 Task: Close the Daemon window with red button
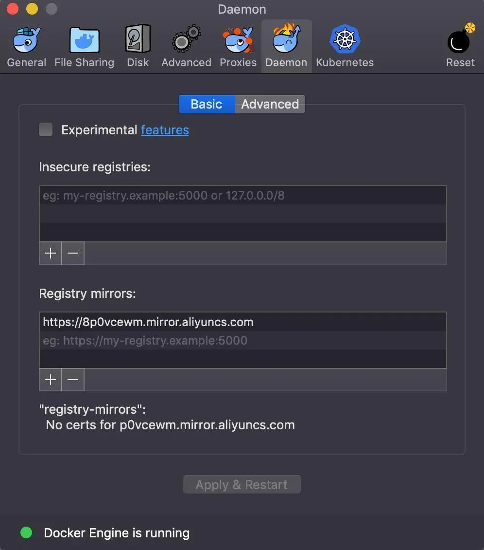pos(13,9)
